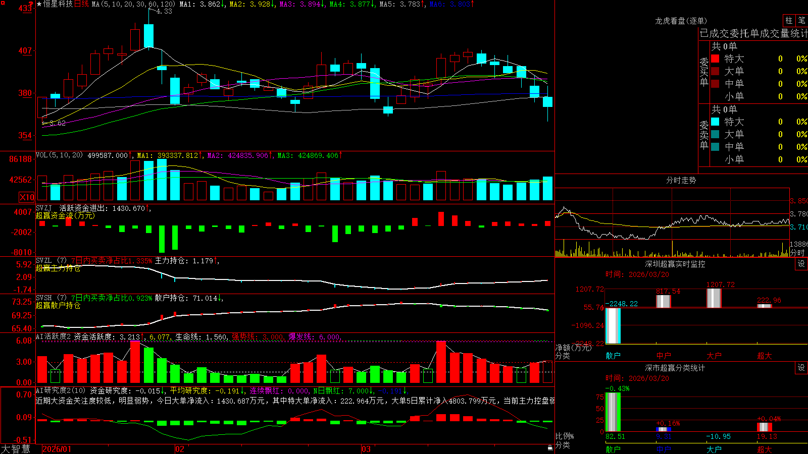Click the small red square icon at top-left corner
808x454 pixels.
tap(3, 3)
